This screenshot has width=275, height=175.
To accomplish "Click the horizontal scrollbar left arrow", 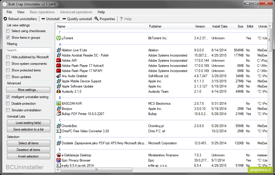I will [x=58, y=170].
